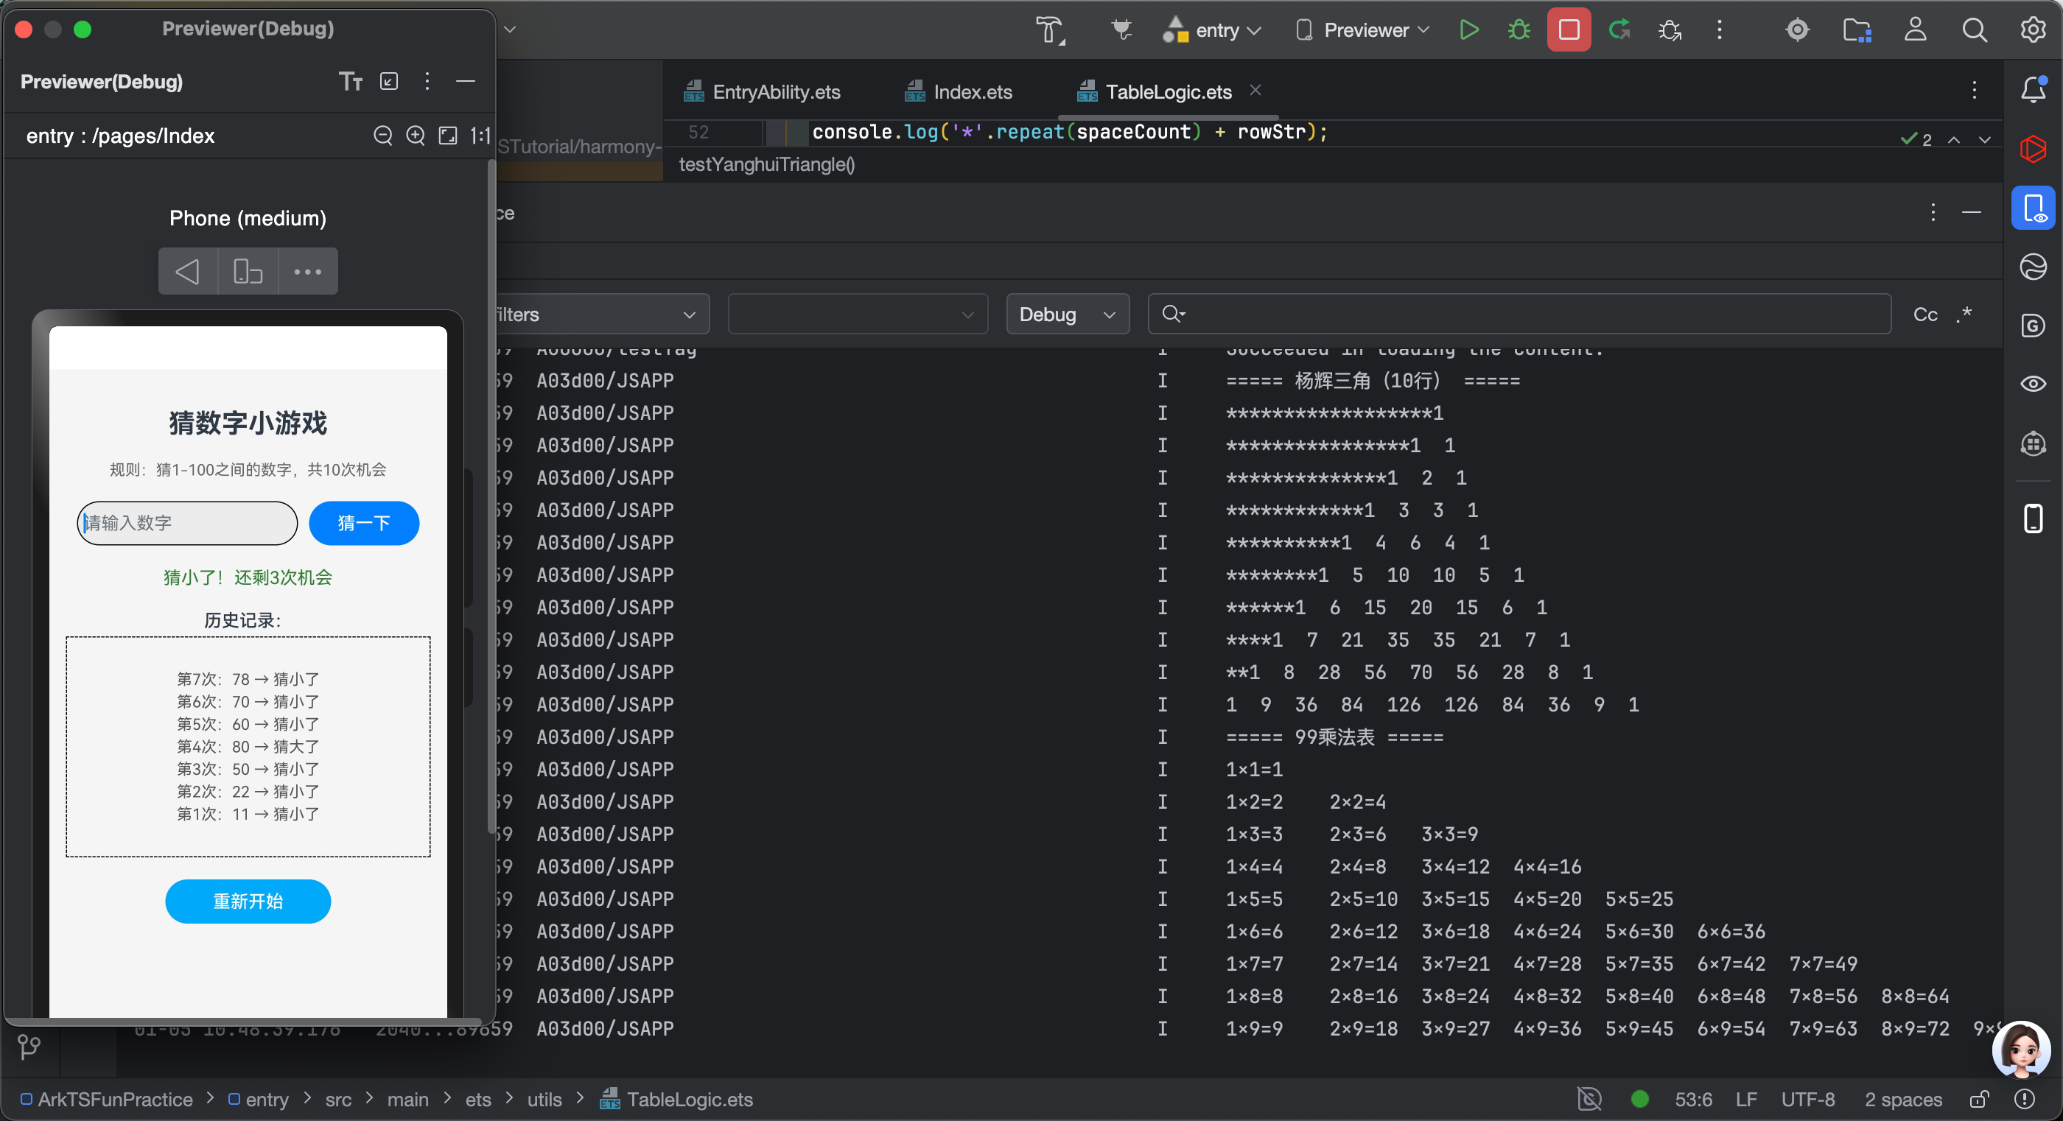Toggle match case Cc in log search

click(1924, 314)
